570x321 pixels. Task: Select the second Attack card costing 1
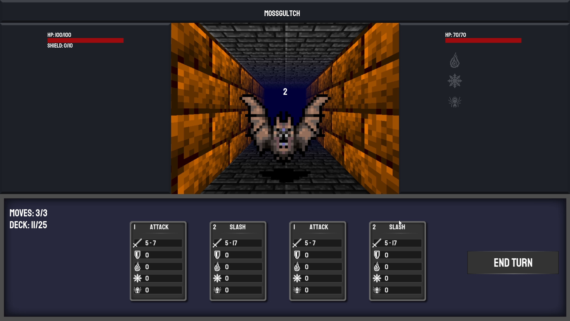pos(317,261)
